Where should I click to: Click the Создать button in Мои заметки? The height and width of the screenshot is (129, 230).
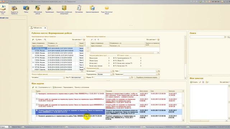pyautogui.click(x=194, y=82)
